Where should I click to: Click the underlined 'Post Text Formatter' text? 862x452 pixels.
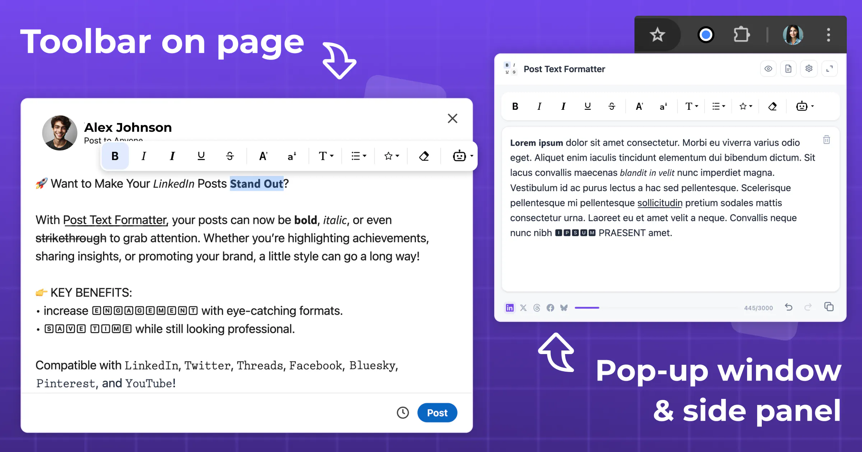pos(115,220)
